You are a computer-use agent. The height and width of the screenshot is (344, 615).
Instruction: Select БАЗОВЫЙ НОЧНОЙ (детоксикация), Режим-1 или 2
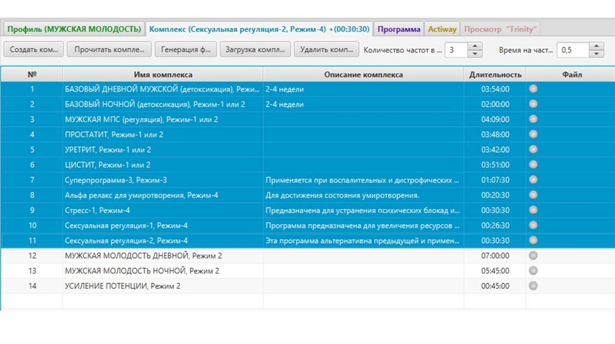click(307, 104)
